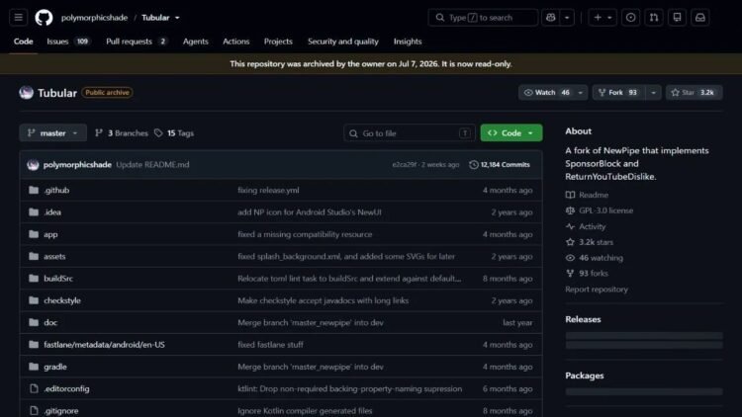
Task: Click the Watch button
Action: pyautogui.click(x=547, y=93)
